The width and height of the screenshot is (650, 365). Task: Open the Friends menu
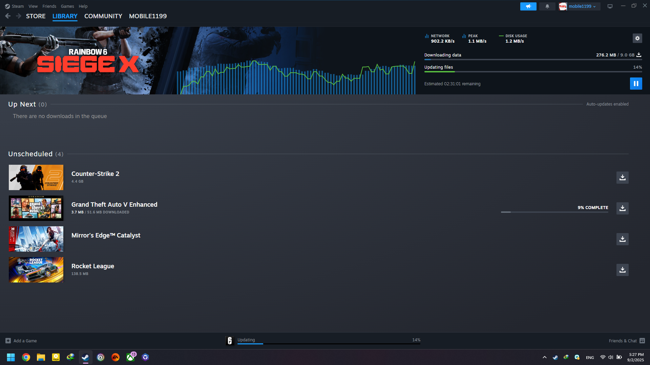49,6
